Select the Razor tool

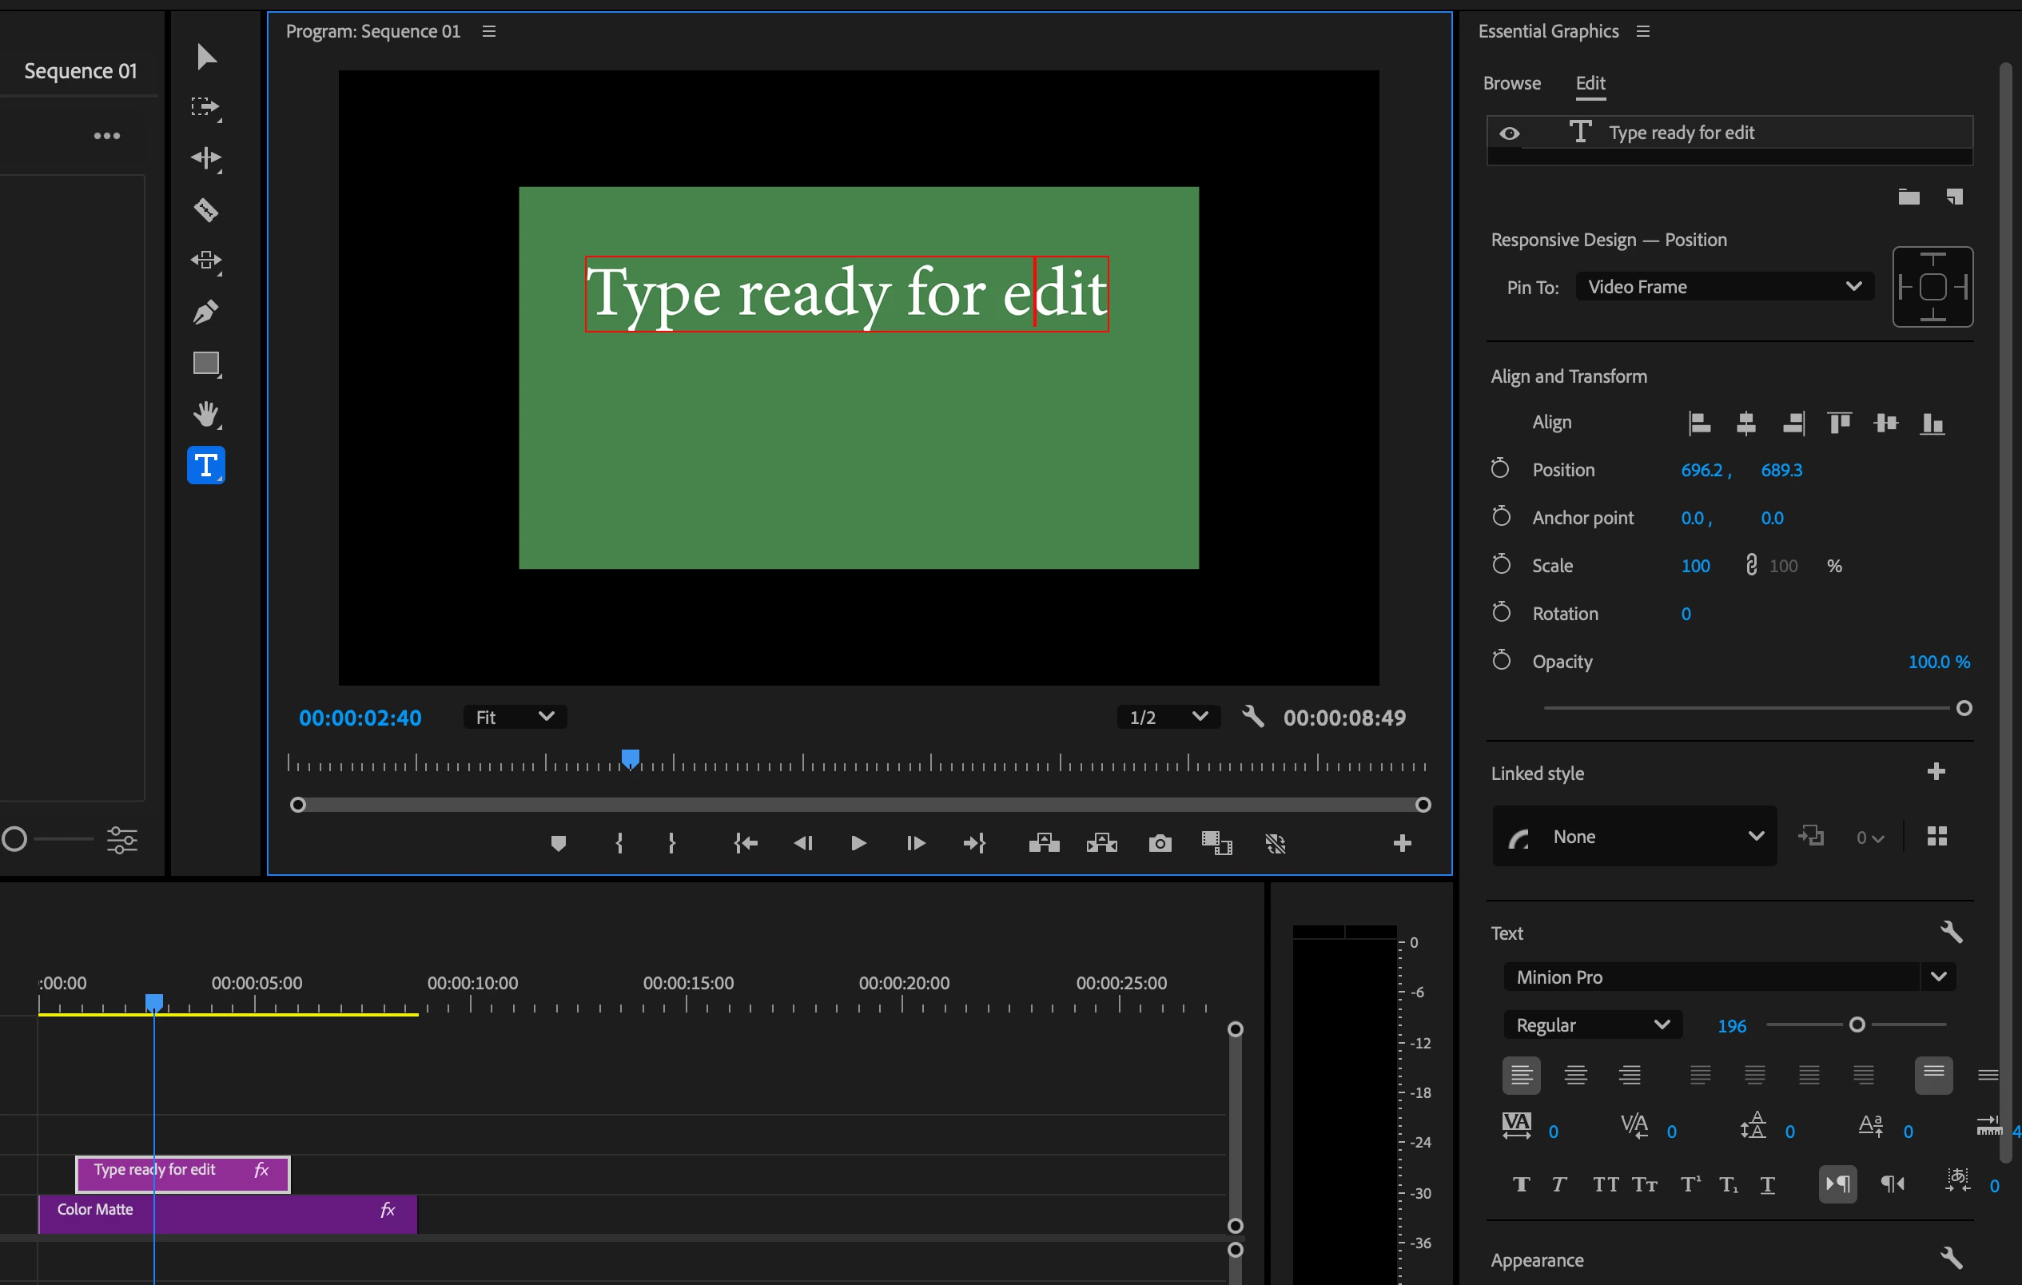205,210
